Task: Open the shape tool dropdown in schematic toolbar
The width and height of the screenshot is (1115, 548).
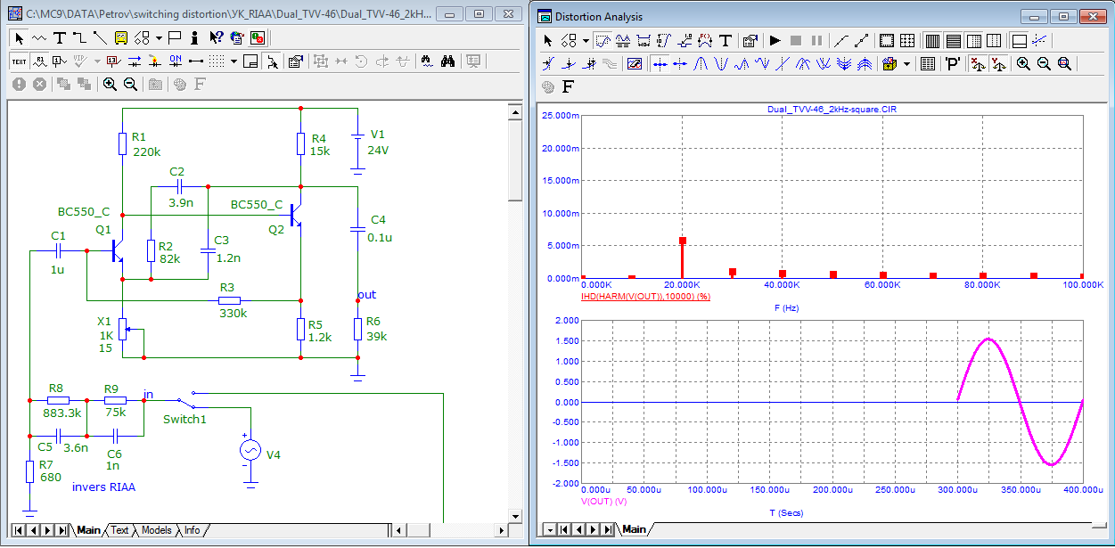Action: click(159, 38)
